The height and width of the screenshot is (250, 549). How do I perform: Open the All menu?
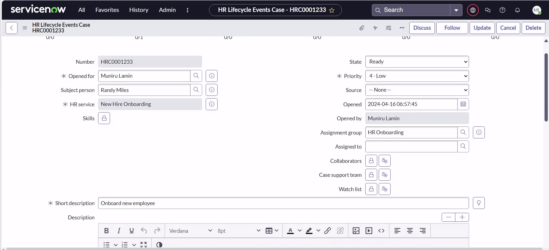tap(82, 10)
